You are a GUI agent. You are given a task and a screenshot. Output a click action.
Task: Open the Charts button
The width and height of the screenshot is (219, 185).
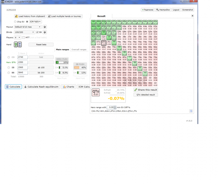69,87
